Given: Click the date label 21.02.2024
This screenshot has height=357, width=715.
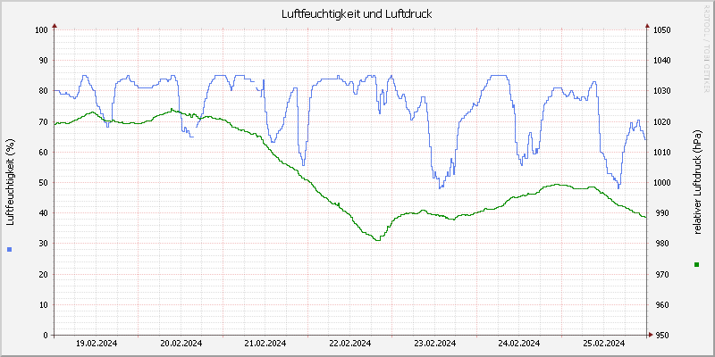Looking at the screenshot, I should (265, 344).
